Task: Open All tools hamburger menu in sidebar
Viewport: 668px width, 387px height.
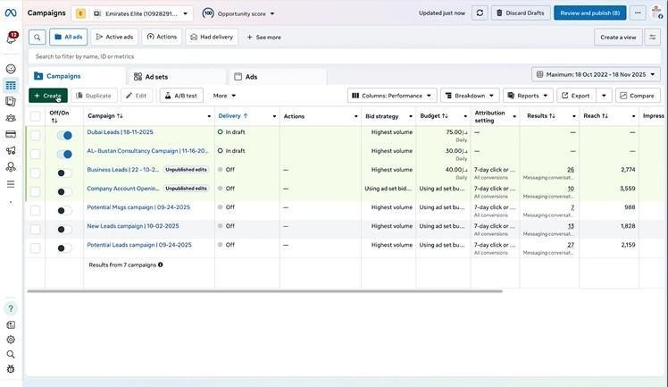Action: [x=11, y=184]
